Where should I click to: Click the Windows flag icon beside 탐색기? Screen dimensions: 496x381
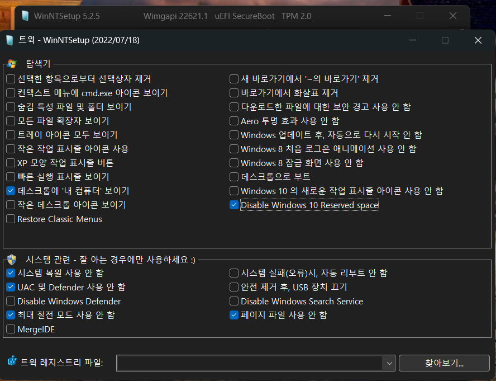point(12,63)
